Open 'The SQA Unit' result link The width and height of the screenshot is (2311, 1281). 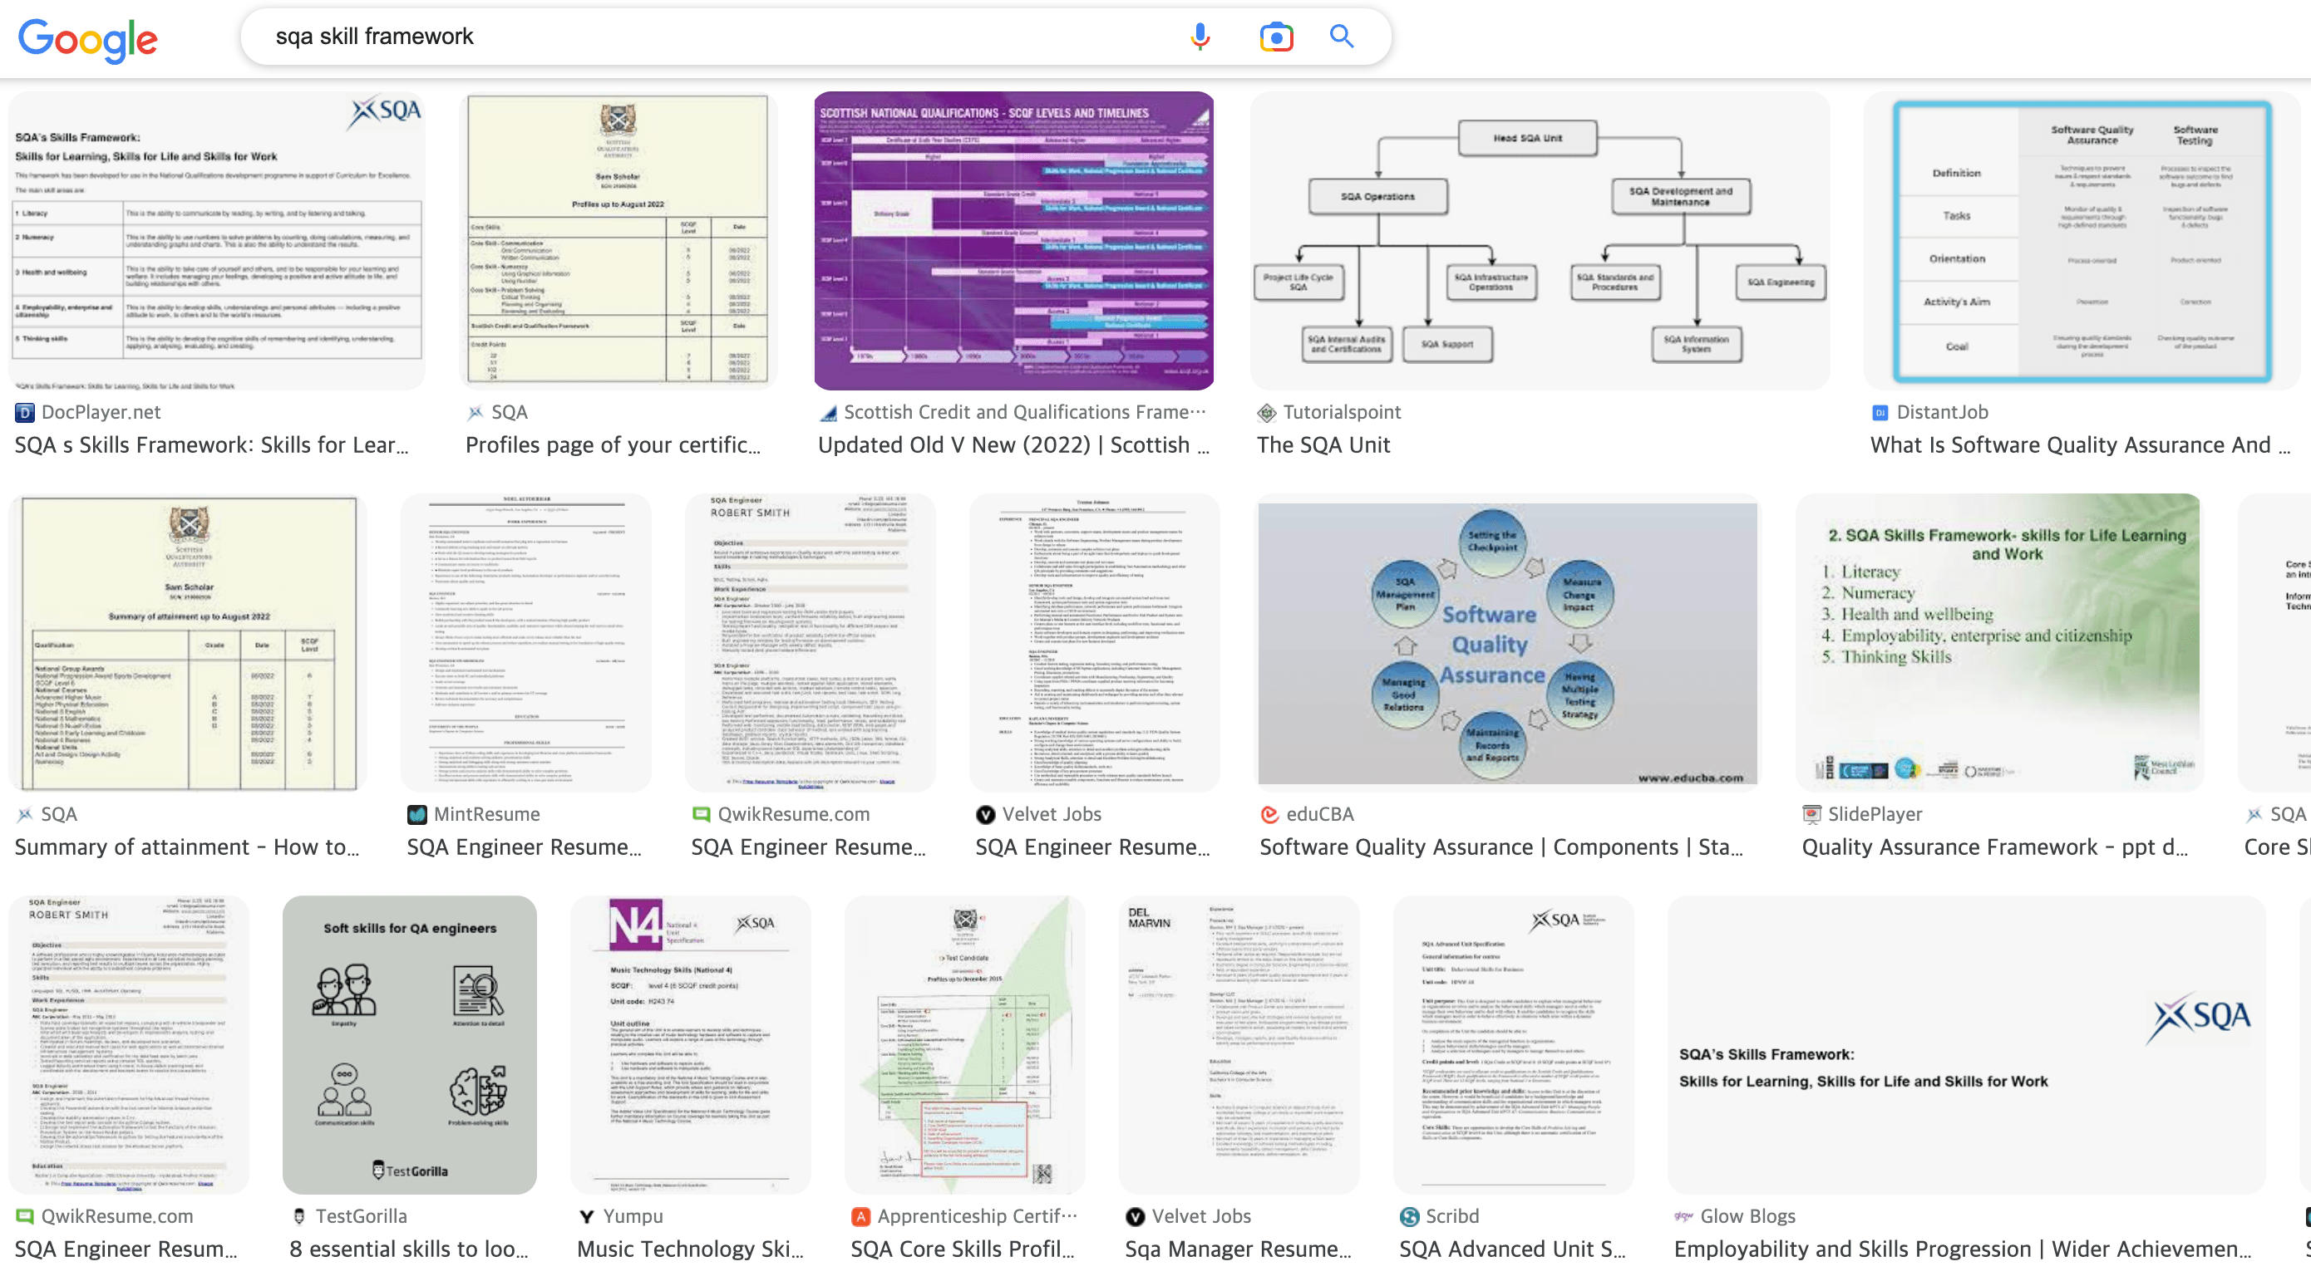pos(1323,444)
